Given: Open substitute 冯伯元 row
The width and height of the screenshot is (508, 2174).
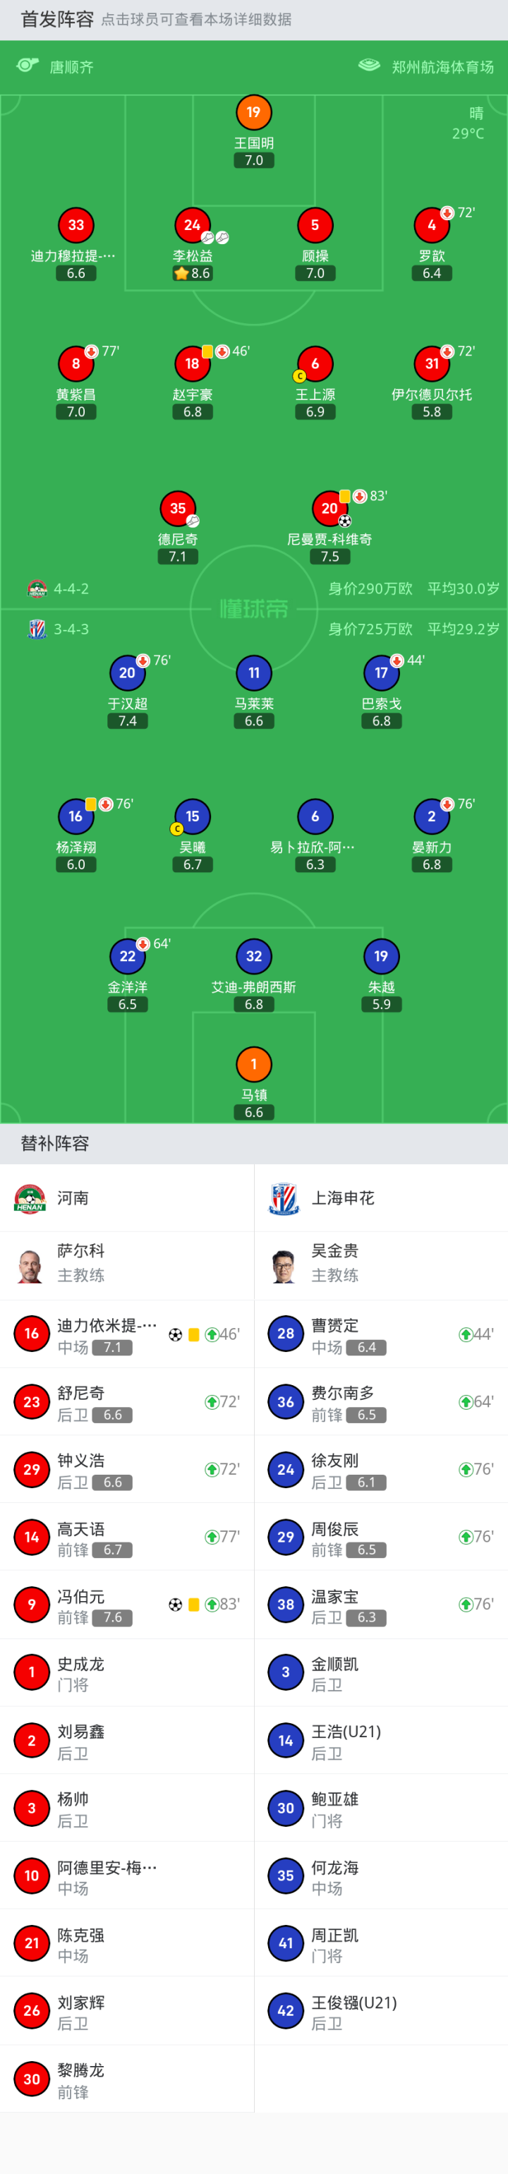Looking at the screenshot, I should pyautogui.click(x=126, y=1605).
